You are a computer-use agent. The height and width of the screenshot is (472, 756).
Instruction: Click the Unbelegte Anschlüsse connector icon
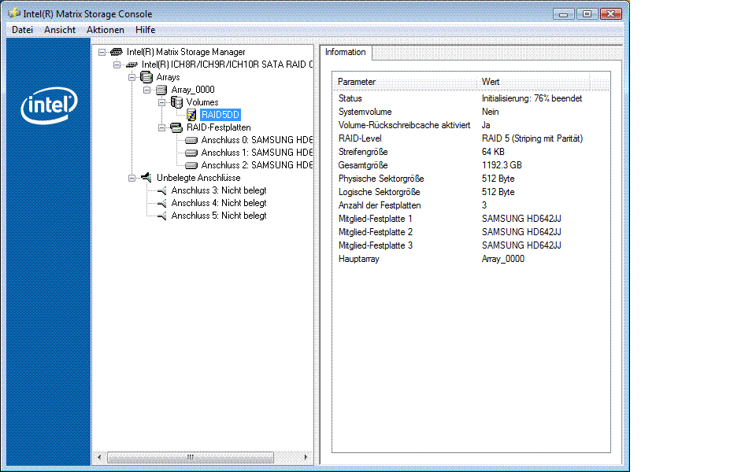pos(146,178)
